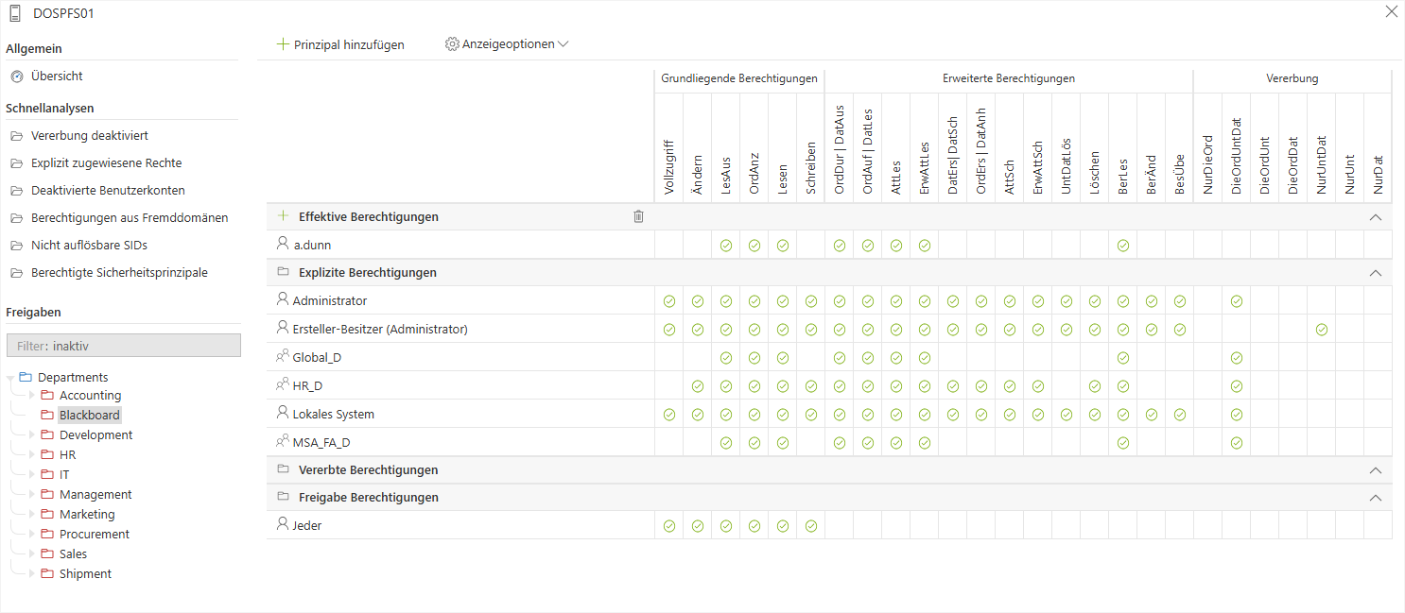Expand the HR folder arrow
1405x613 pixels.
click(32, 455)
